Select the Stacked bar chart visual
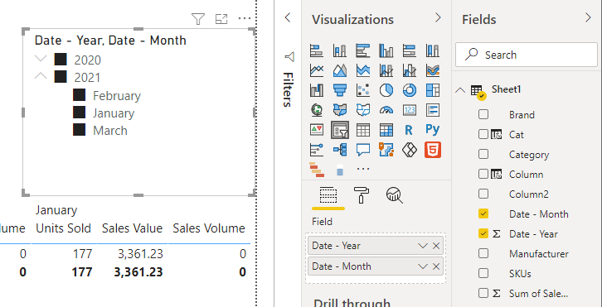 point(317,50)
